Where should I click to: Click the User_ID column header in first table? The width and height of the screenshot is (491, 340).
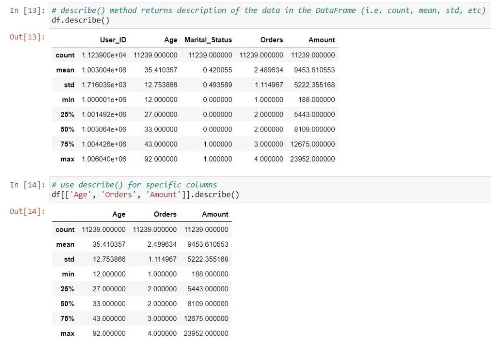[113, 40]
